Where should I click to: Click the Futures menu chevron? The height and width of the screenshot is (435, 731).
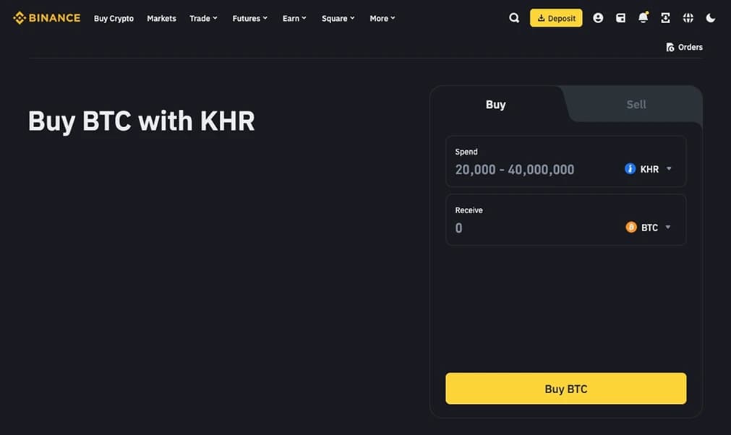click(265, 18)
